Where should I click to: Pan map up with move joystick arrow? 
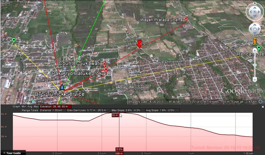255,25
